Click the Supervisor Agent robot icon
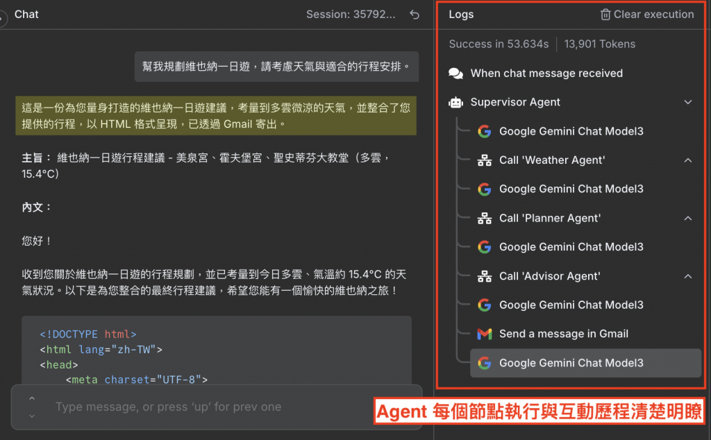This screenshot has width=711, height=440. pyautogui.click(x=455, y=103)
